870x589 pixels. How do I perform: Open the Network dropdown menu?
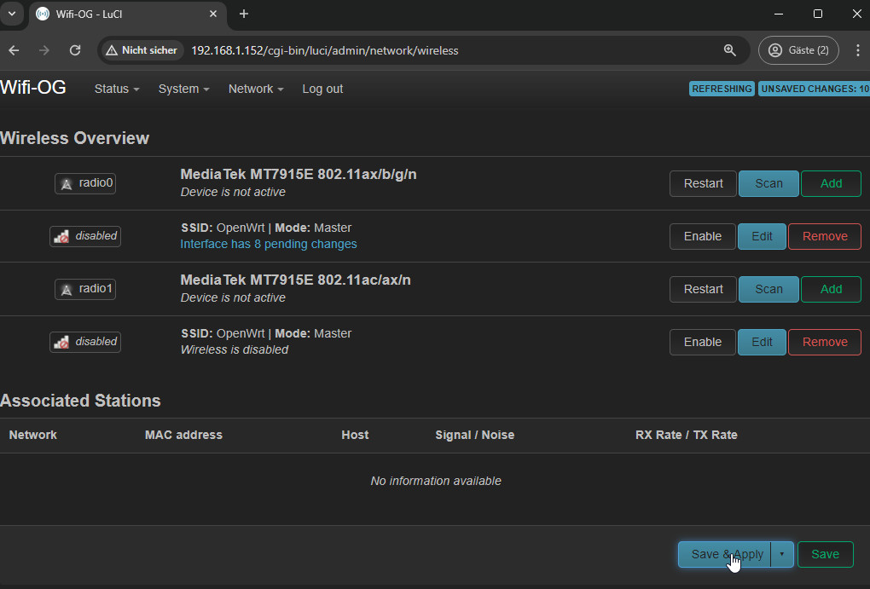pos(255,89)
